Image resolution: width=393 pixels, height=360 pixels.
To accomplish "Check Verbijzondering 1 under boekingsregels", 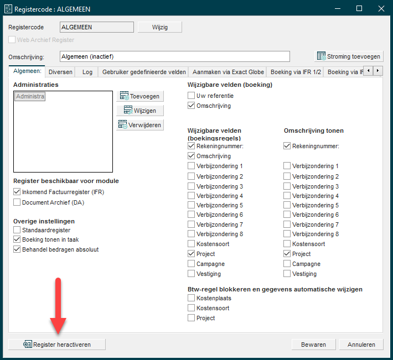I will tap(191, 166).
